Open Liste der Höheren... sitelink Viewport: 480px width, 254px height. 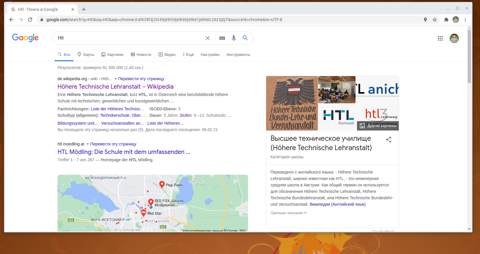click(x=165, y=123)
